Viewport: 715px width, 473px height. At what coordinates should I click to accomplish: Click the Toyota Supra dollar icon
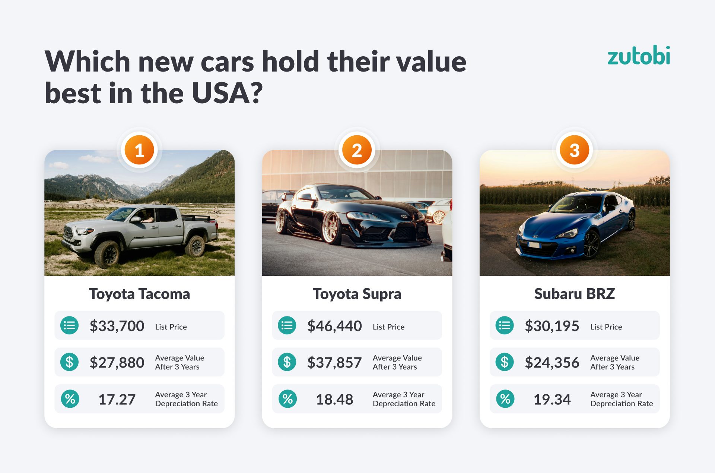point(287,362)
